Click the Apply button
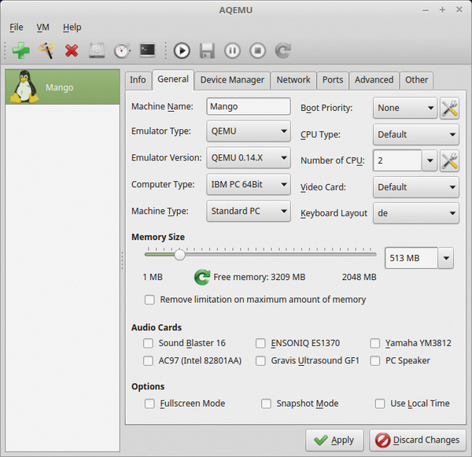The height and width of the screenshot is (457, 472). (x=334, y=440)
